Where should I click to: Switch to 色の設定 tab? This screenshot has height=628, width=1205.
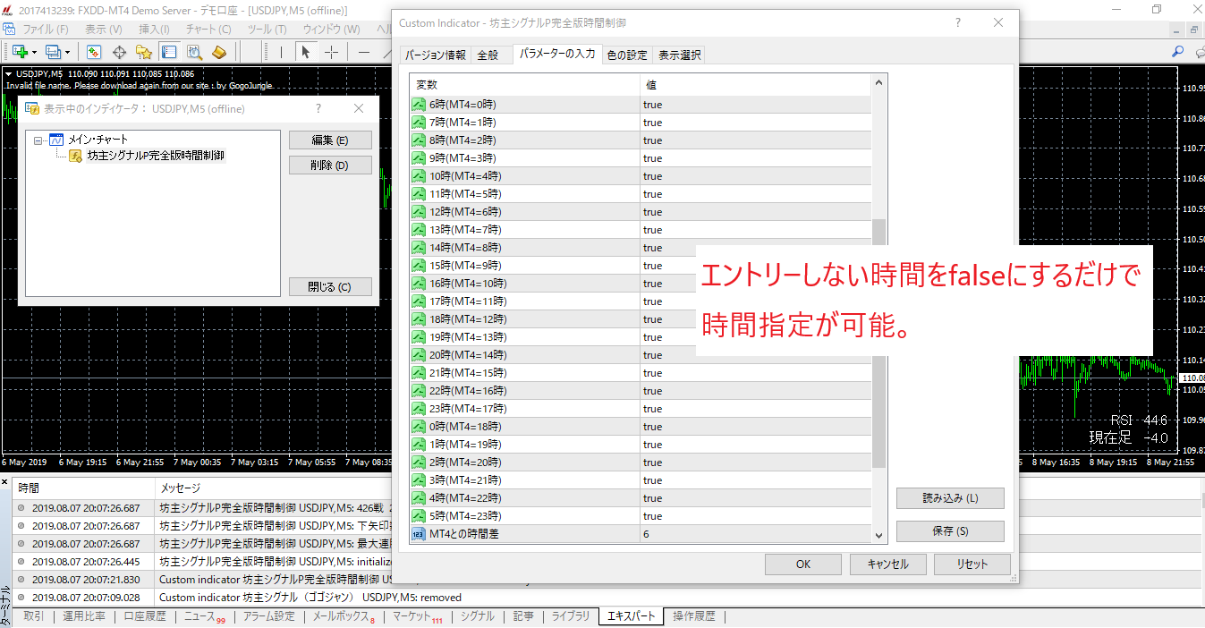pos(627,55)
